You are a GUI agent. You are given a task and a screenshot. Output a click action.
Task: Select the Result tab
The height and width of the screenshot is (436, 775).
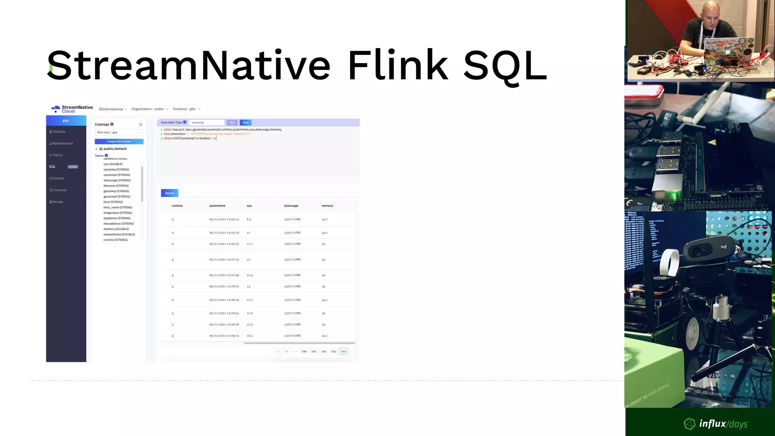(170, 193)
